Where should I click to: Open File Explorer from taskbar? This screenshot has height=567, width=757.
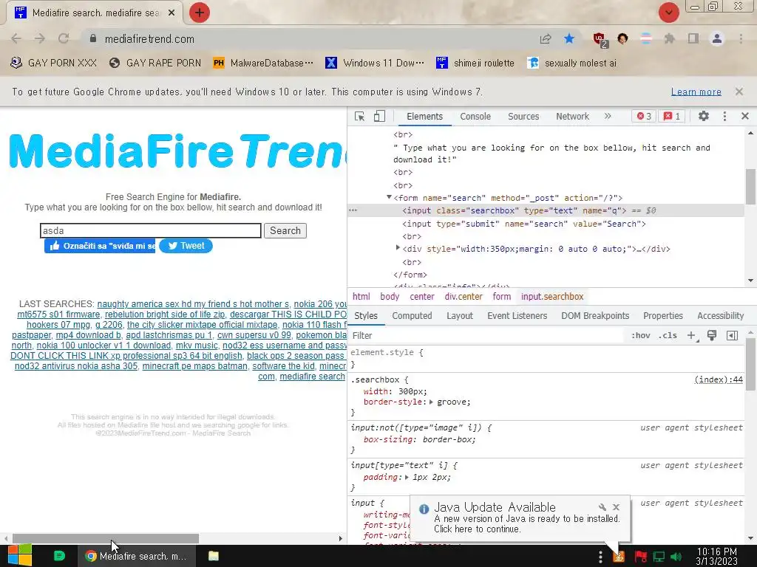(214, 556)
